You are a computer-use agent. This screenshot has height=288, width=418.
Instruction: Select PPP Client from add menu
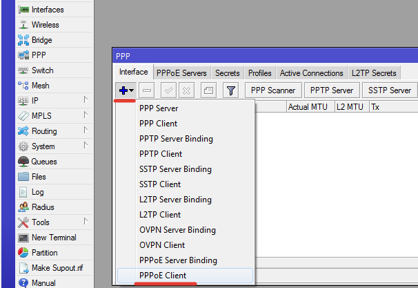coord(186,124)
